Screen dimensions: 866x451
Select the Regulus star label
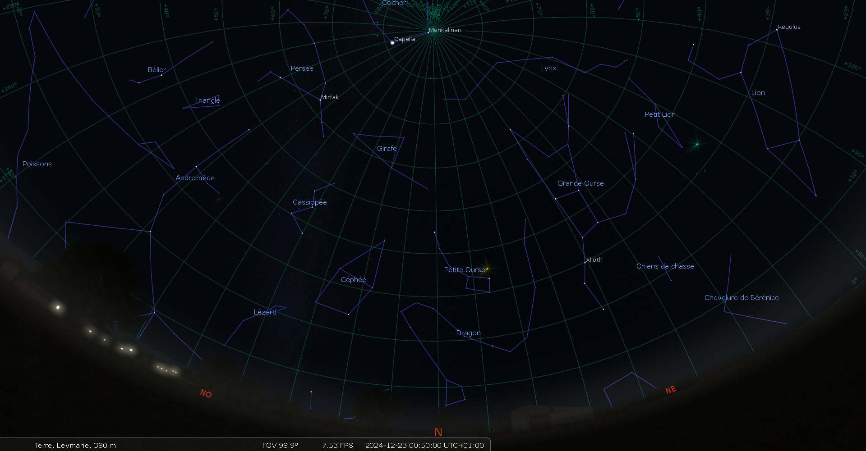click(x=789, y=27)
